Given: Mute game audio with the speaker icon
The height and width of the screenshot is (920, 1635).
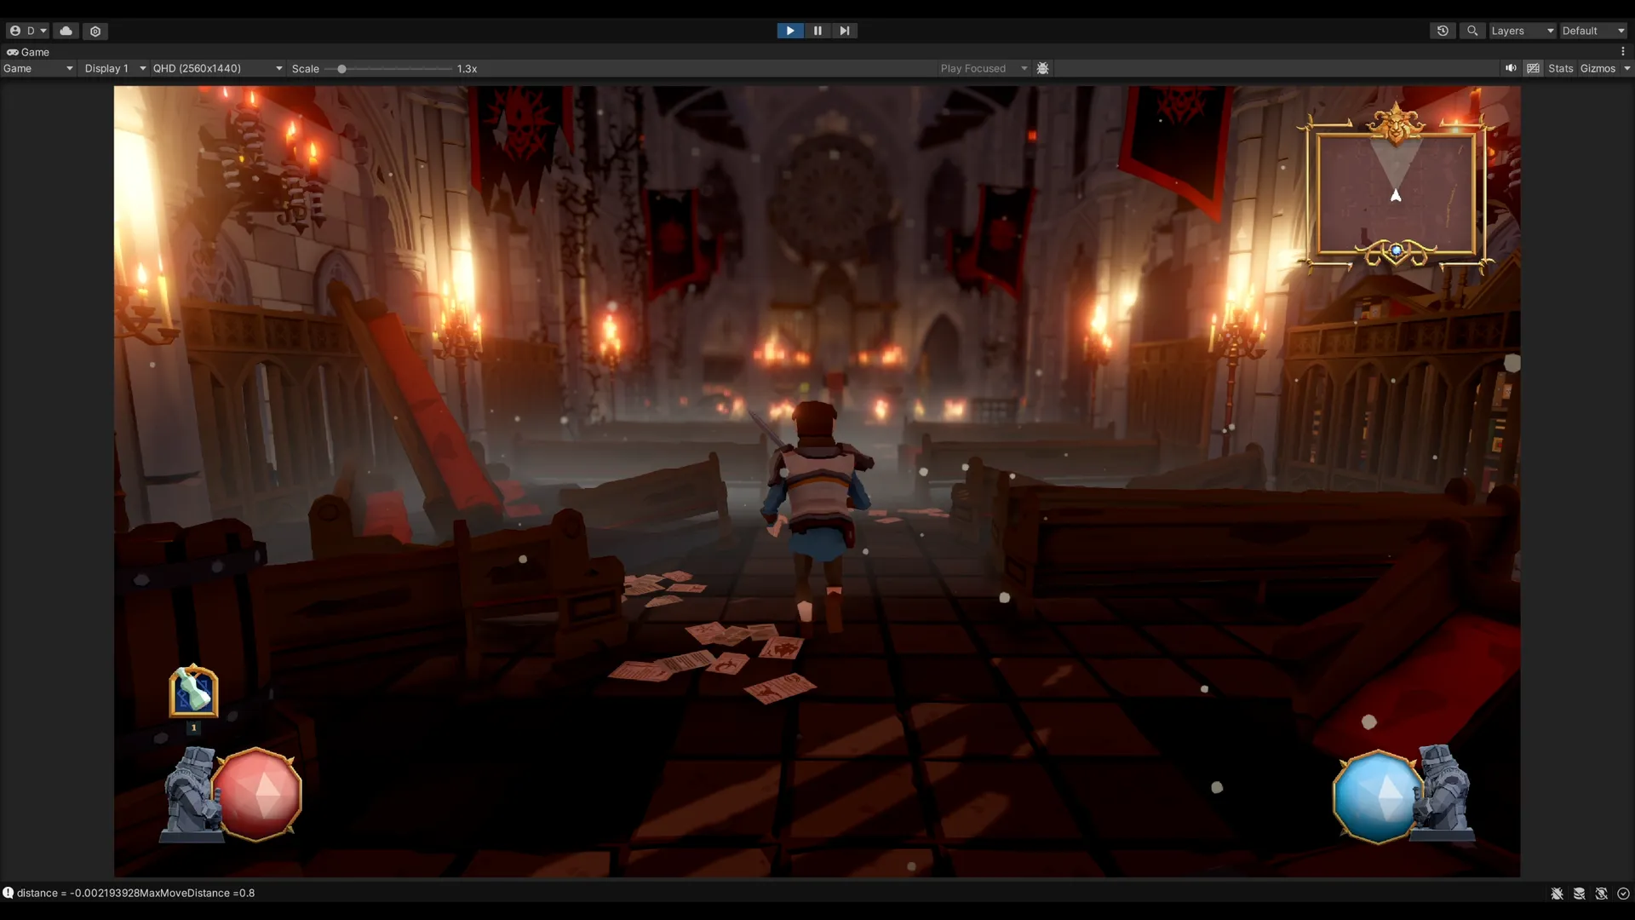Looking at the screenshot, I should pyautogui.click(x=1511, y=68).
